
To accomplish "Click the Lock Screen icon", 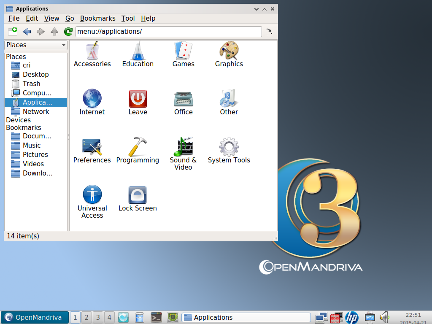I will tap(138, 195).
